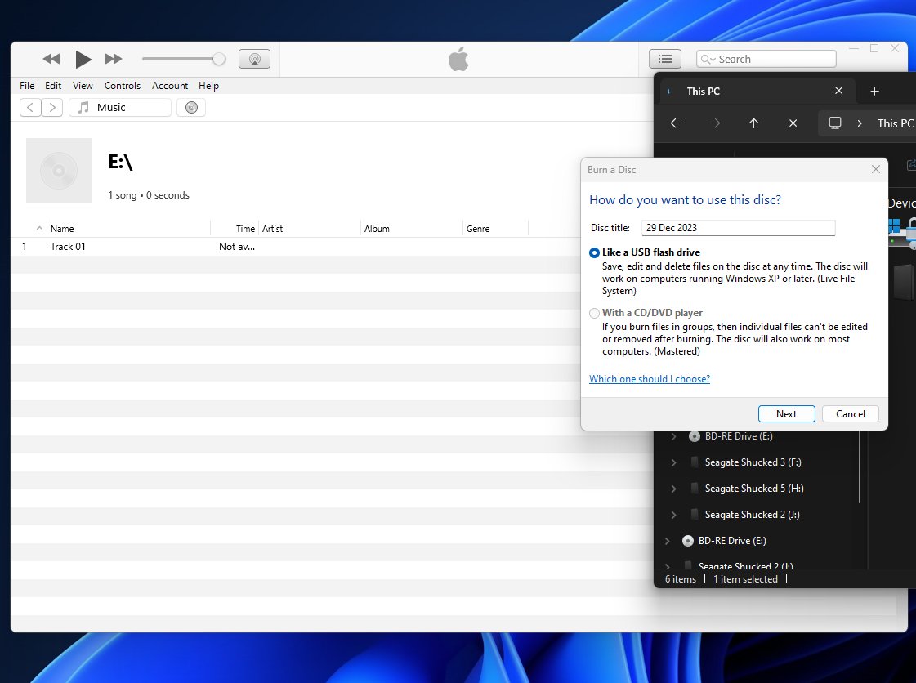This screenshot has width=916, height=683.
Task: Skip to previous track with rewind icon
Action: 51,59
